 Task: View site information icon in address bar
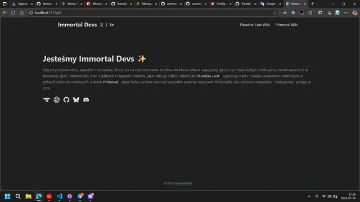click(31, 13)
